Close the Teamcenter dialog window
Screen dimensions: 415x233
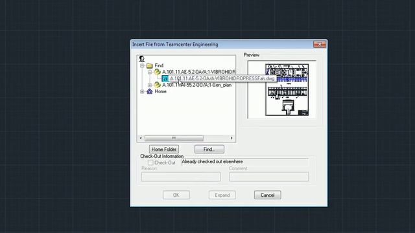(x=320, y=44)
